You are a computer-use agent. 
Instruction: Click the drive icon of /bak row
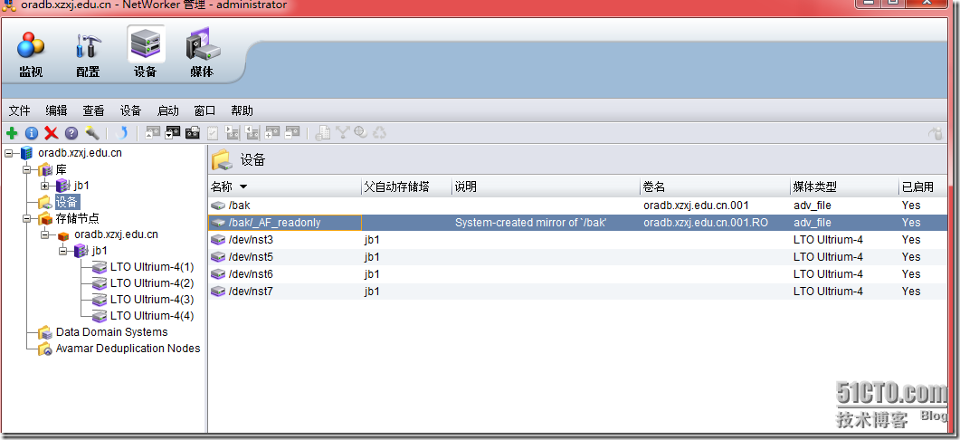click(x=218, y=206)
